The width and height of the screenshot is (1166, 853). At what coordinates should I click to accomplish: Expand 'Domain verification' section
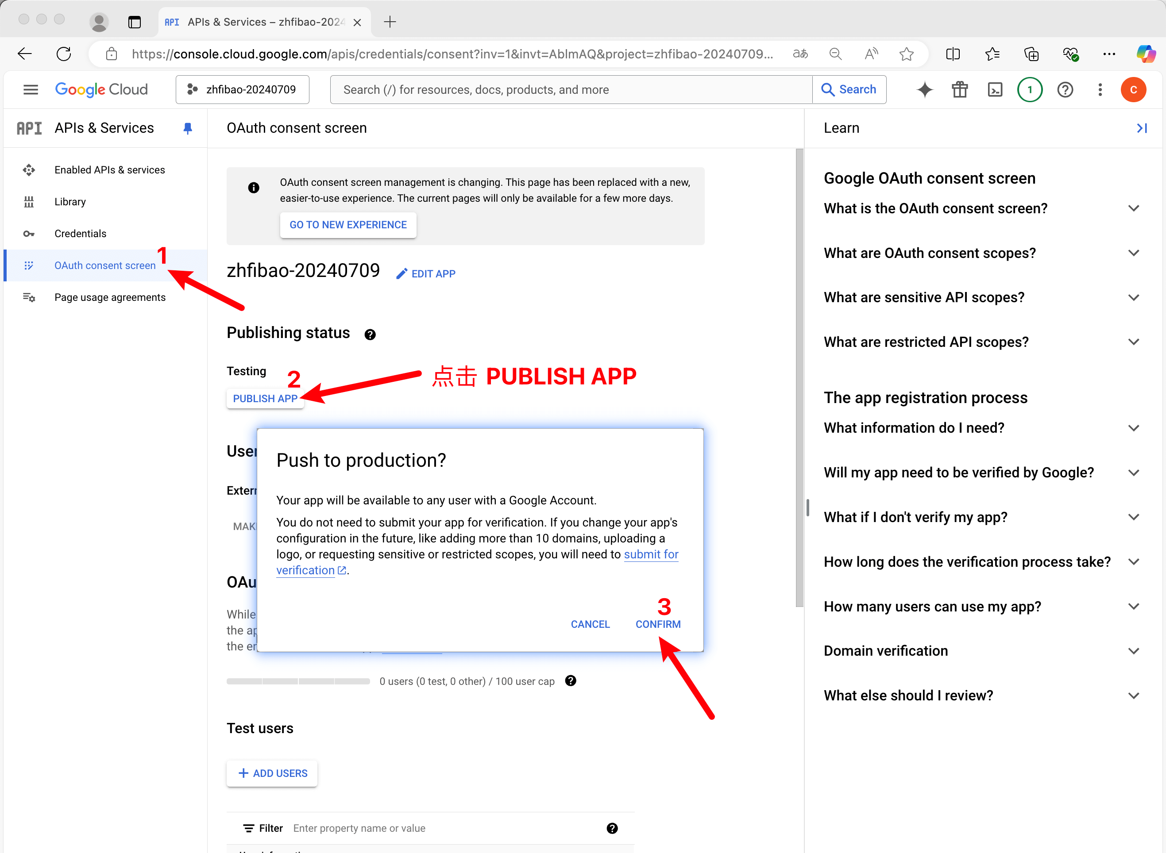tap(1133, 651)
